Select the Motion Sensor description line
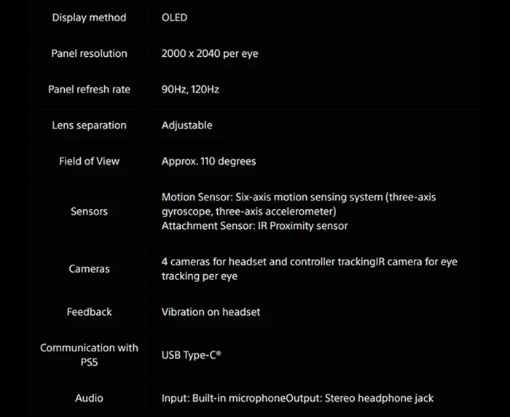 [299, 204]
